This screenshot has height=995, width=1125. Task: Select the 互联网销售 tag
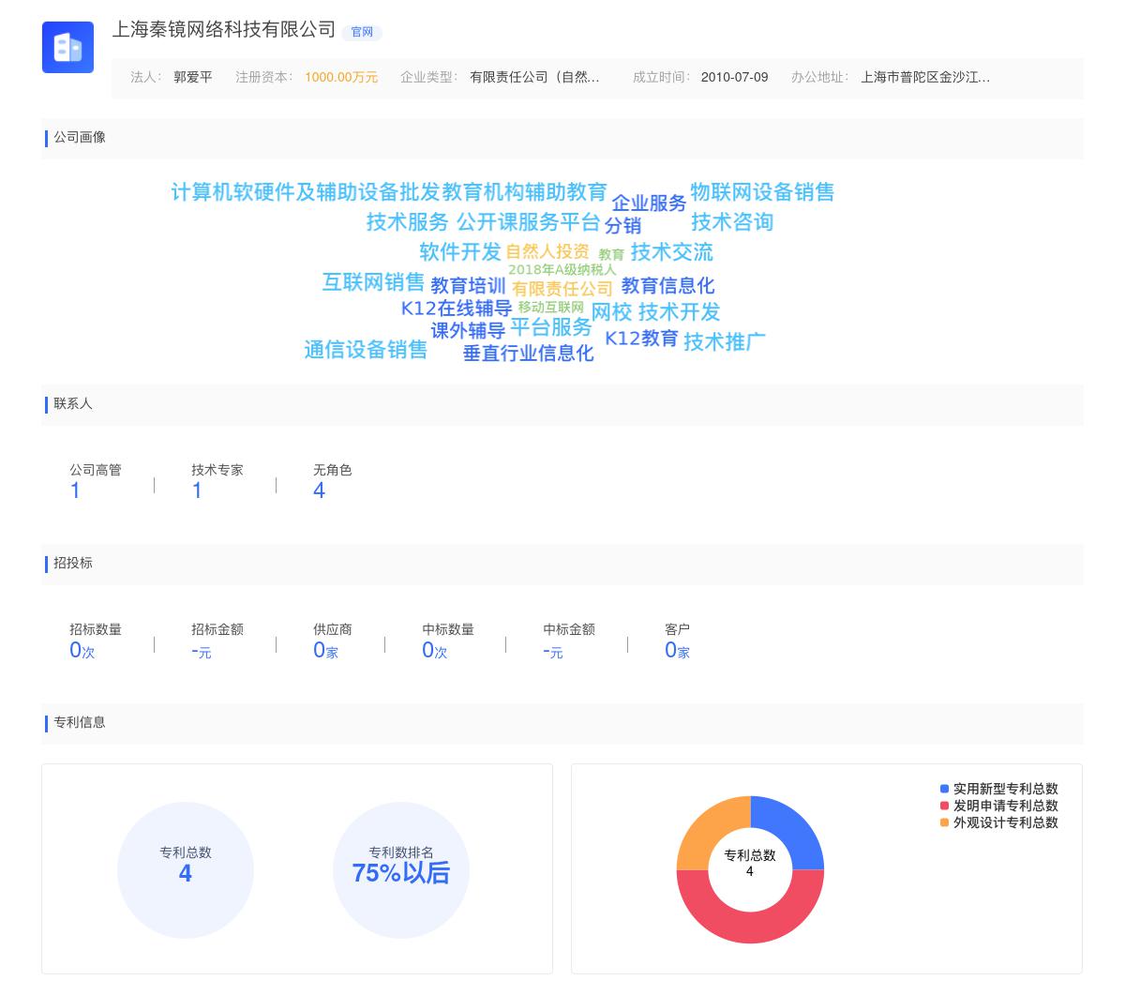[x=373, y=282]
